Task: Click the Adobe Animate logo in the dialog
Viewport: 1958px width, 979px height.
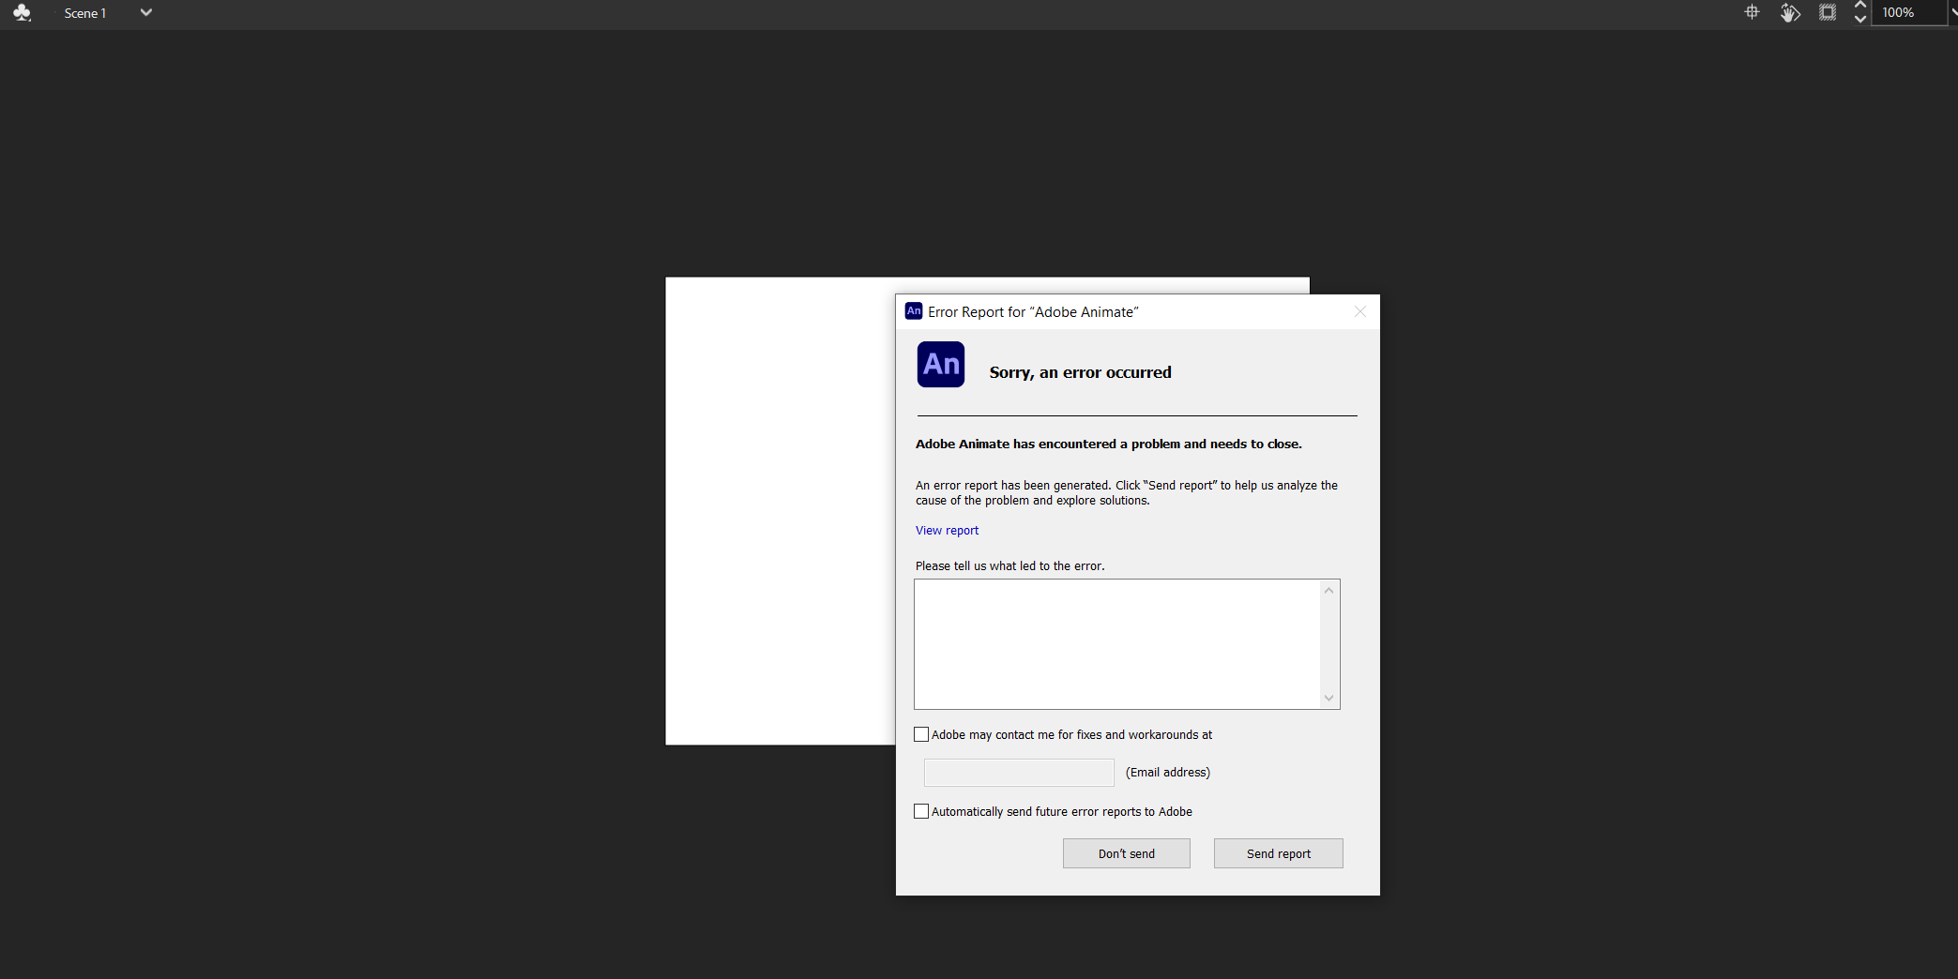Action: [x=940, y=364]
